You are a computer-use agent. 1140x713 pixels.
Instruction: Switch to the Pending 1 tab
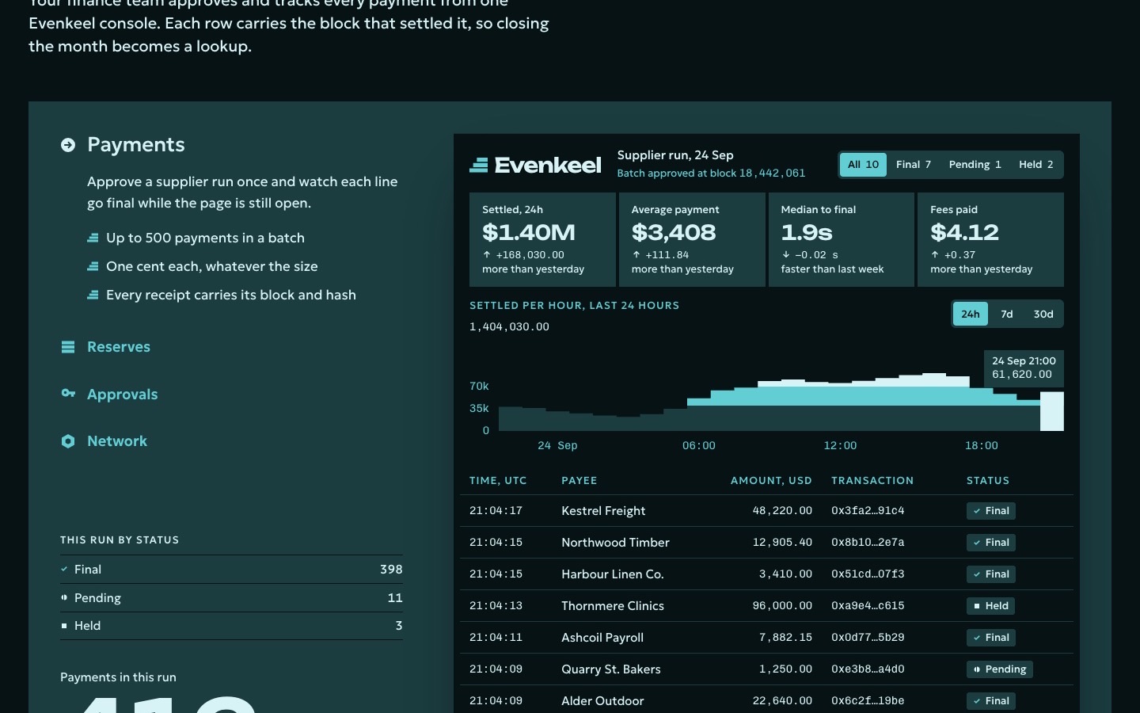[975, 165]
